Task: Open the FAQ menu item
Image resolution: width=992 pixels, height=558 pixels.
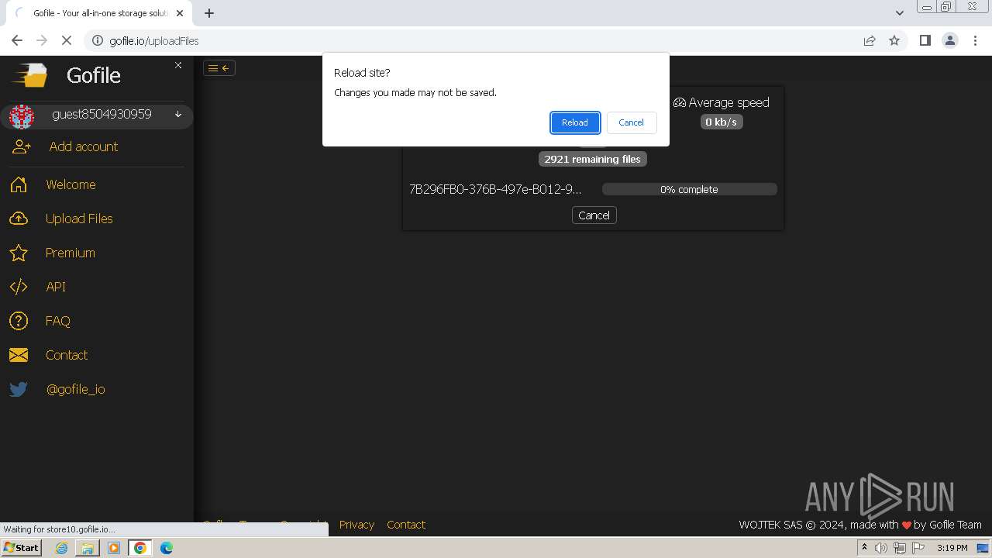Action: pos(58,321)
